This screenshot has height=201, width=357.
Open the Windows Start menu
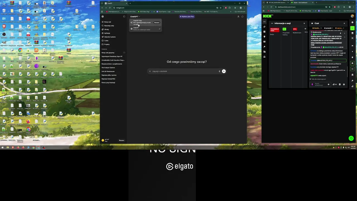coord(3,147)
